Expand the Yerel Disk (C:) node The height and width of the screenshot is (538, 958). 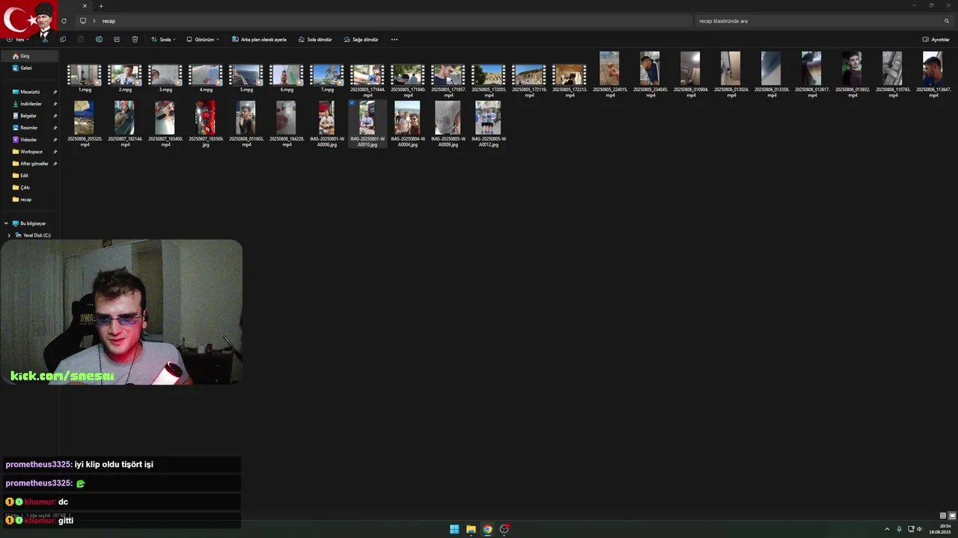pyautogui.click(x=8, y=235)
